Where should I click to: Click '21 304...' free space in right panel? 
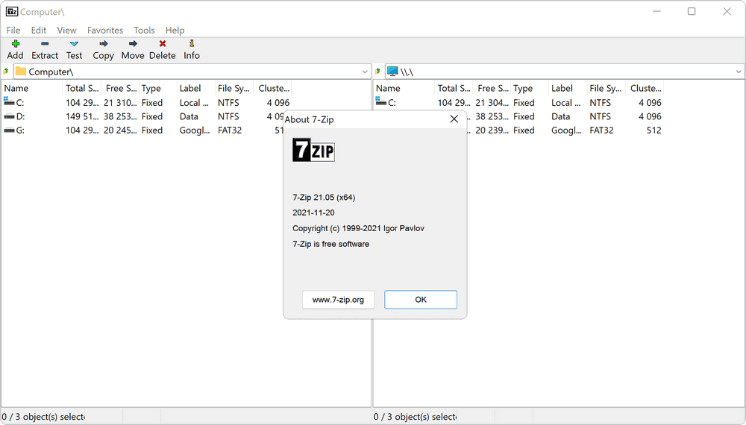coord(492,103)
